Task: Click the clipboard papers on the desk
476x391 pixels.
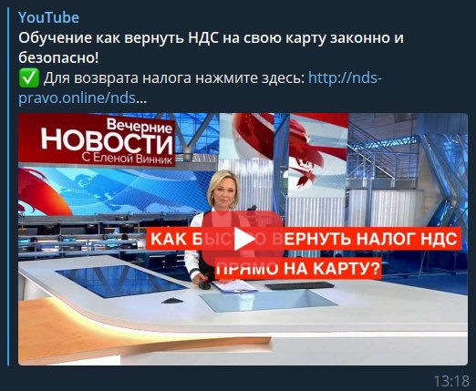Action: 234,286
